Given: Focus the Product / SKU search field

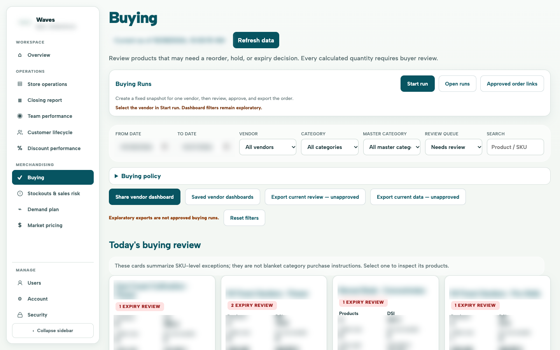Looking at the screenshot, I should (515, 147).
